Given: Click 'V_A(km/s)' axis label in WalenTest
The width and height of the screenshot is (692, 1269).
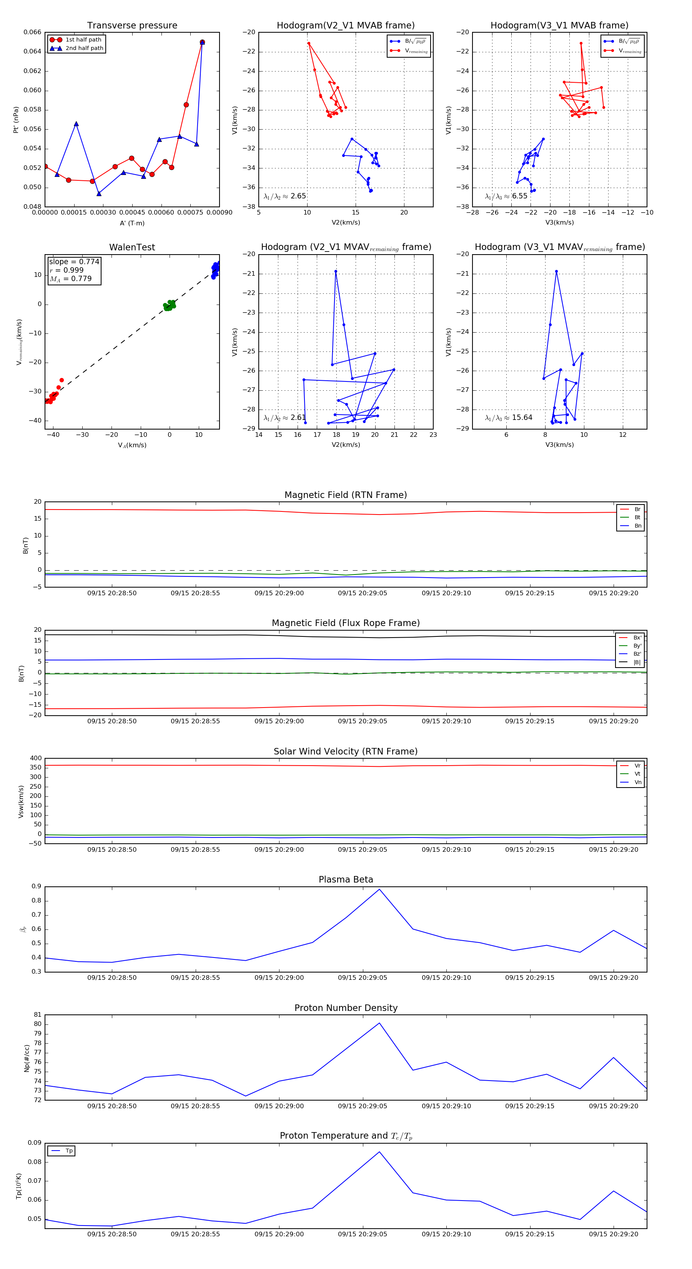Looking at the screenshot, I should [132, 445].
